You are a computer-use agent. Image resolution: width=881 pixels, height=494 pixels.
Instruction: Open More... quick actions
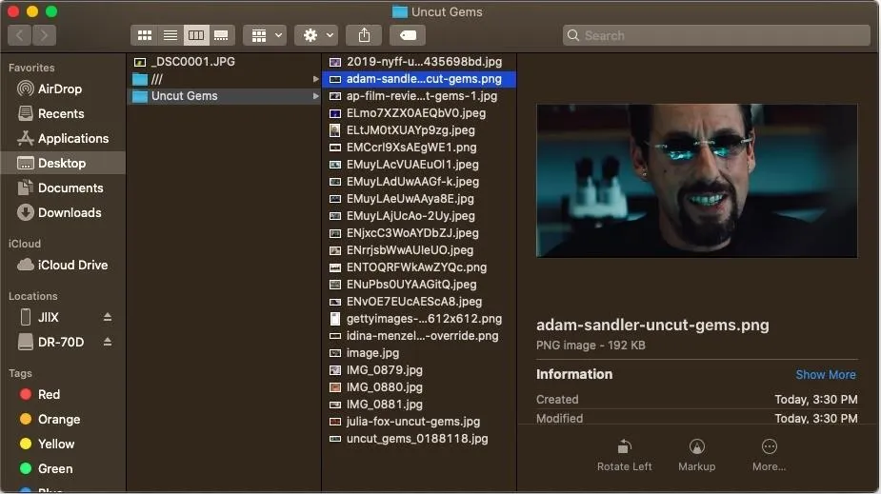tap(770, 455)
